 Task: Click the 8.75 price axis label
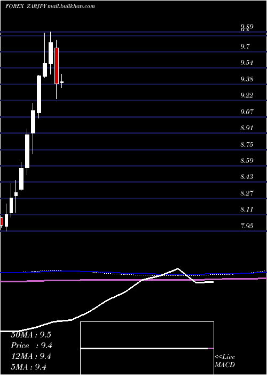[x=247, y=145]
